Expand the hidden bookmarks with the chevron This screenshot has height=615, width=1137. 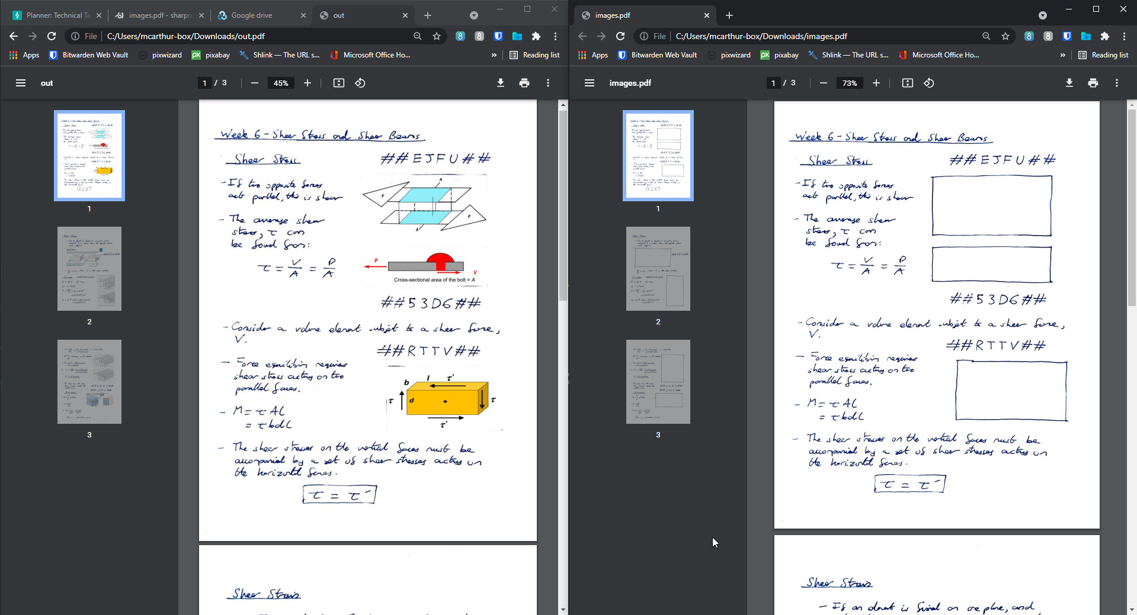[494, 55]
